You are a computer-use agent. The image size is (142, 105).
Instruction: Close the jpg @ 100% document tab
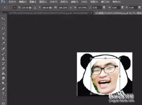[91, 13]
